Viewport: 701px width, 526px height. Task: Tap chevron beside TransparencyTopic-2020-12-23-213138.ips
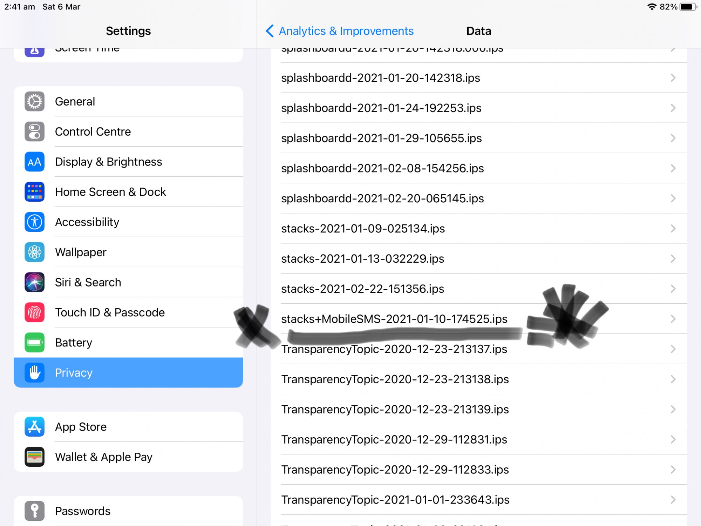[x=673, y=379]
